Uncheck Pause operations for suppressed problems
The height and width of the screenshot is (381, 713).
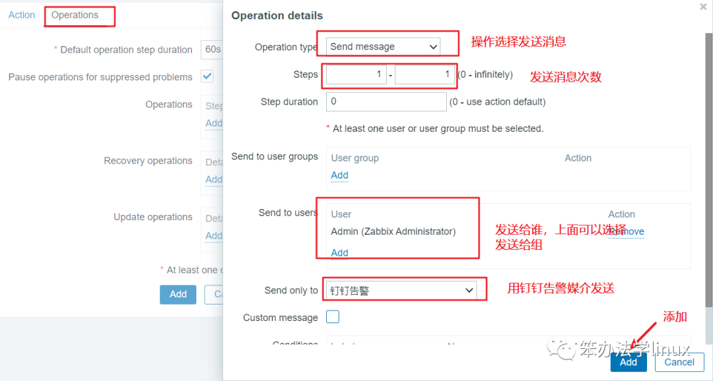207,76
